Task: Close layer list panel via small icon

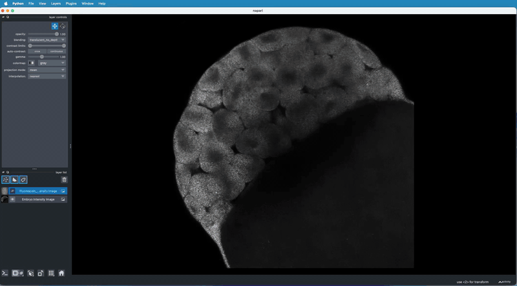Action: click(x=3, y=172)
